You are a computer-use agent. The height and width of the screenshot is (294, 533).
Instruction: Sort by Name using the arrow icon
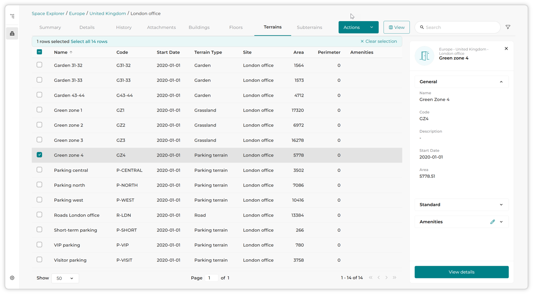click(71, 52)
